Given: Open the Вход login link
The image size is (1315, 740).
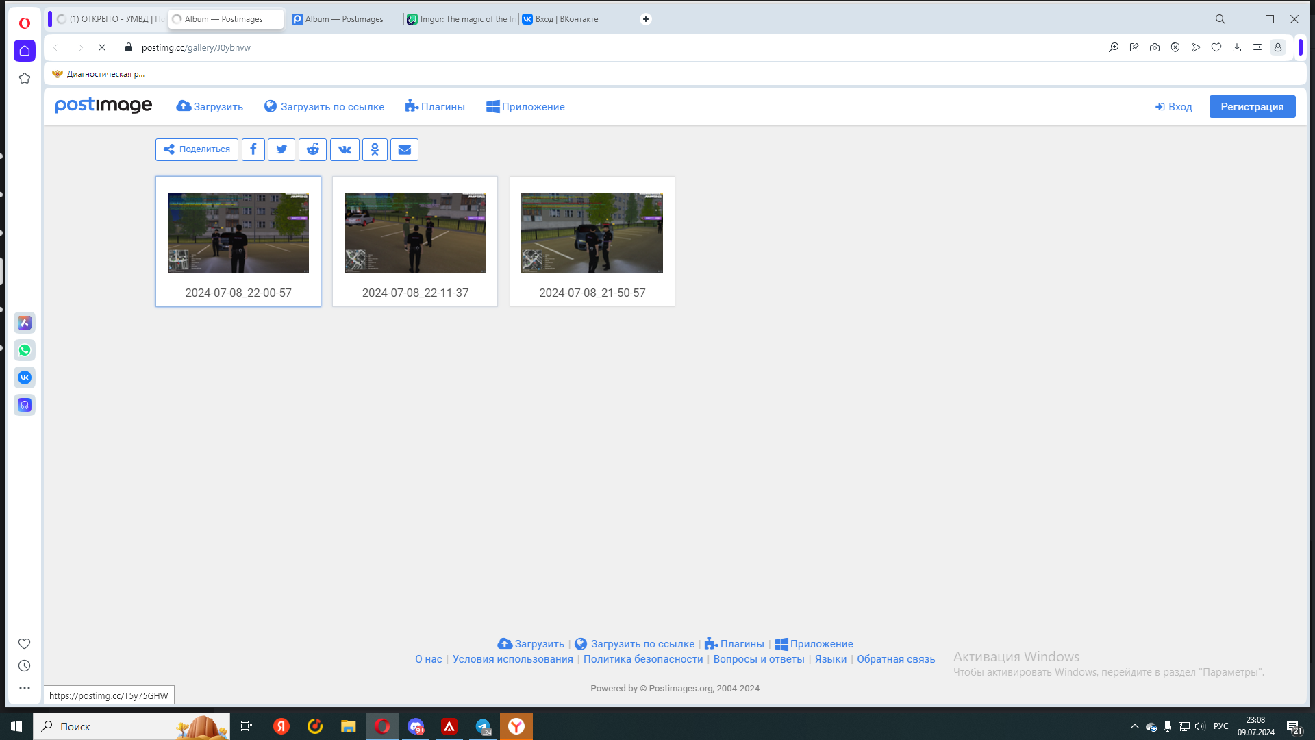Looking at the screenshot, I should coord(1174,107).
